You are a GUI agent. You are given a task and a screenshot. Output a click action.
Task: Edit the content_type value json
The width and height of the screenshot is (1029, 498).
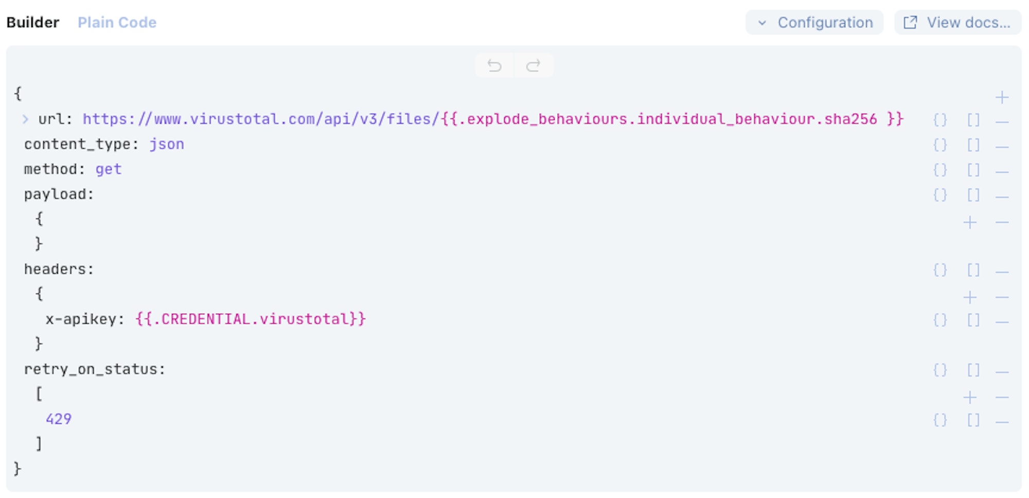click(x=167, y=144)
